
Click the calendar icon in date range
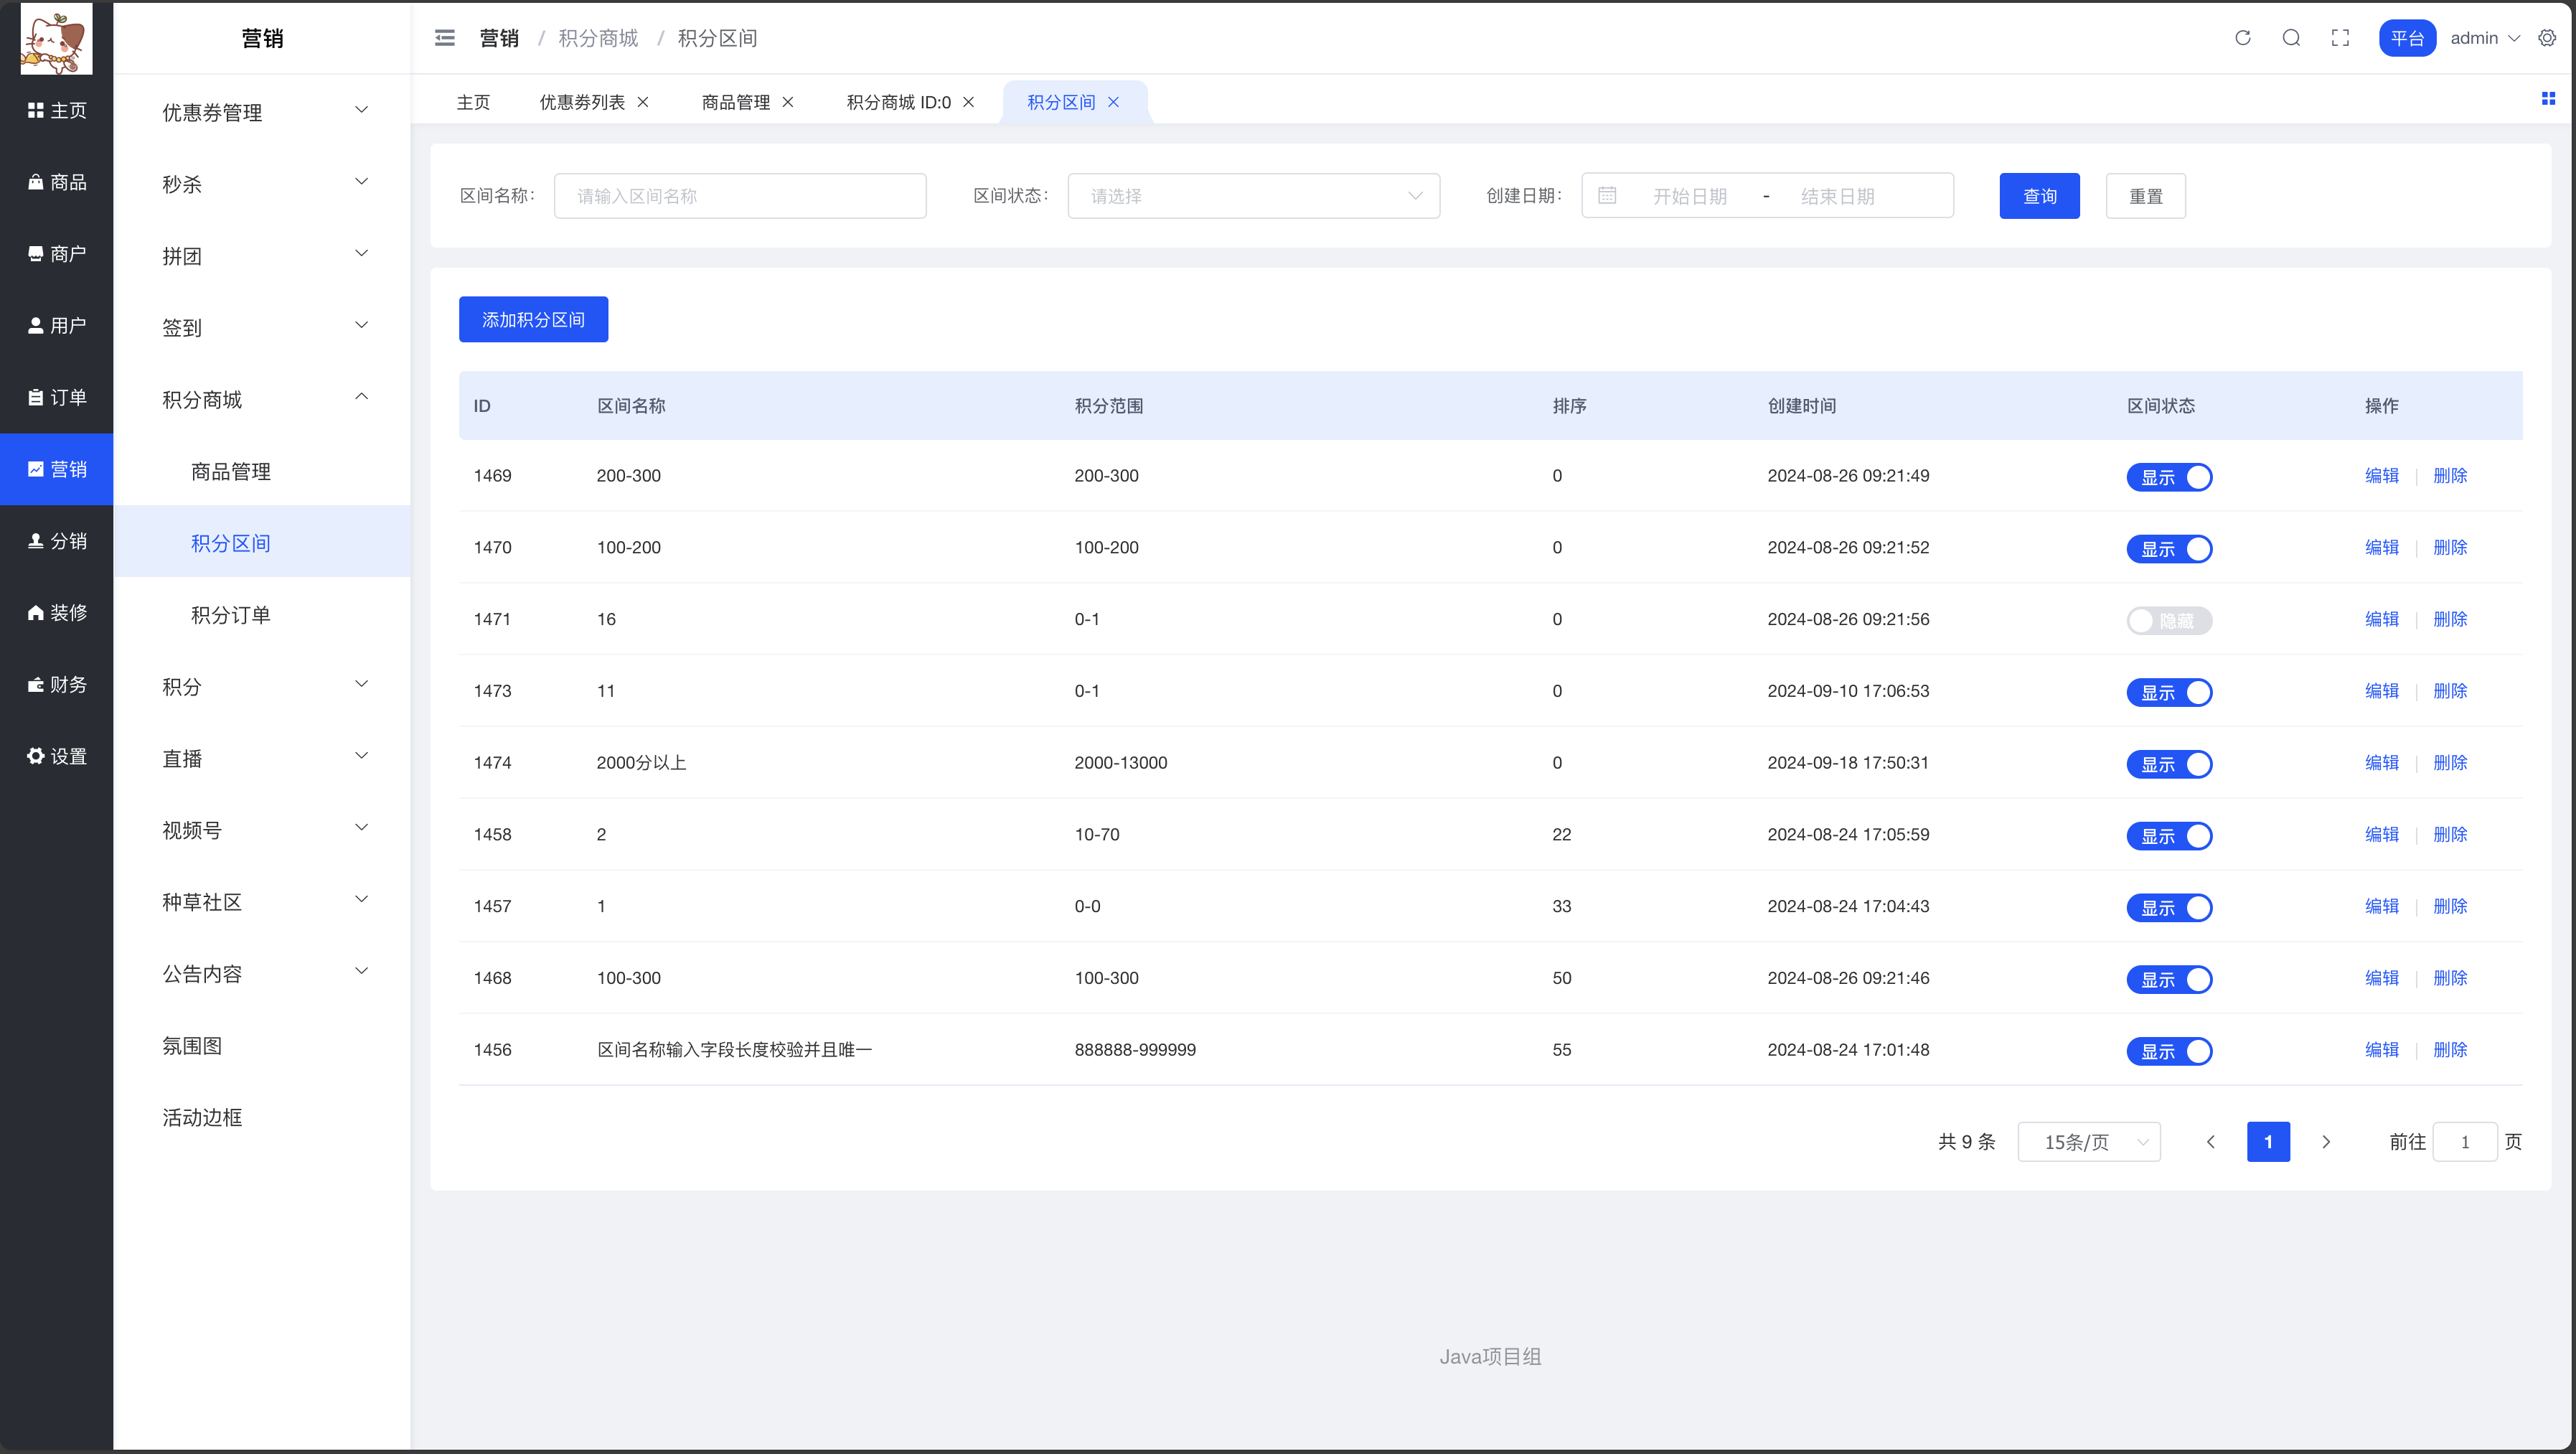tap(1607, 196)
